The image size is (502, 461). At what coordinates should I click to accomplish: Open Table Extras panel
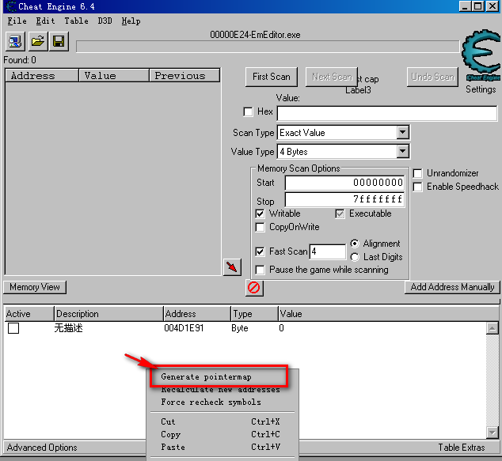[462, 448]
